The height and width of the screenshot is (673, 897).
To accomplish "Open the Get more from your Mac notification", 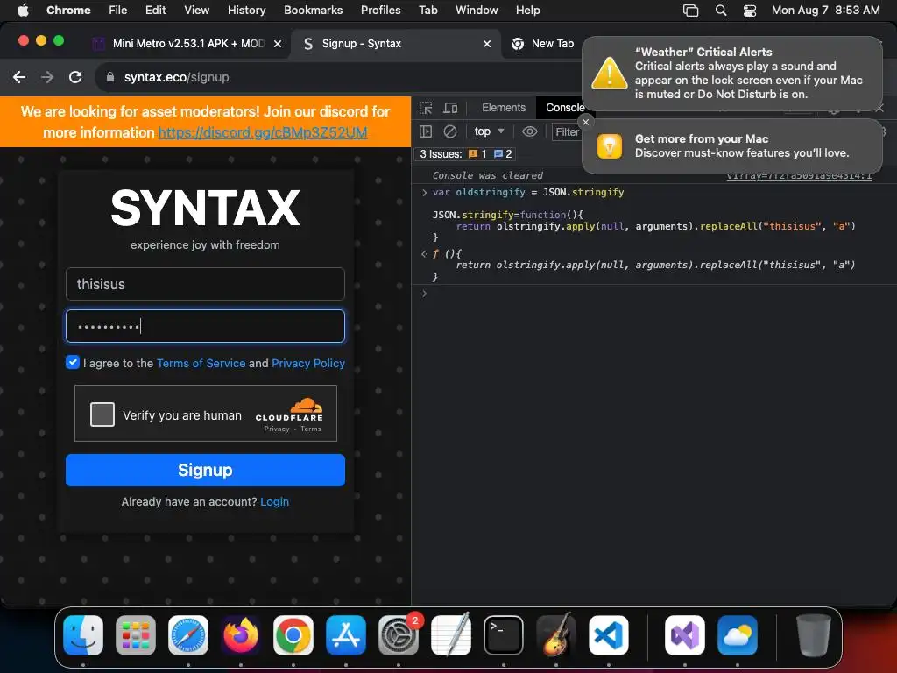I will pyautogui.click(x=732, y=146).
